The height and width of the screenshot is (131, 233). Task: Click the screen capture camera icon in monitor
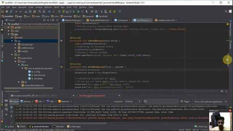click(6, 101)
